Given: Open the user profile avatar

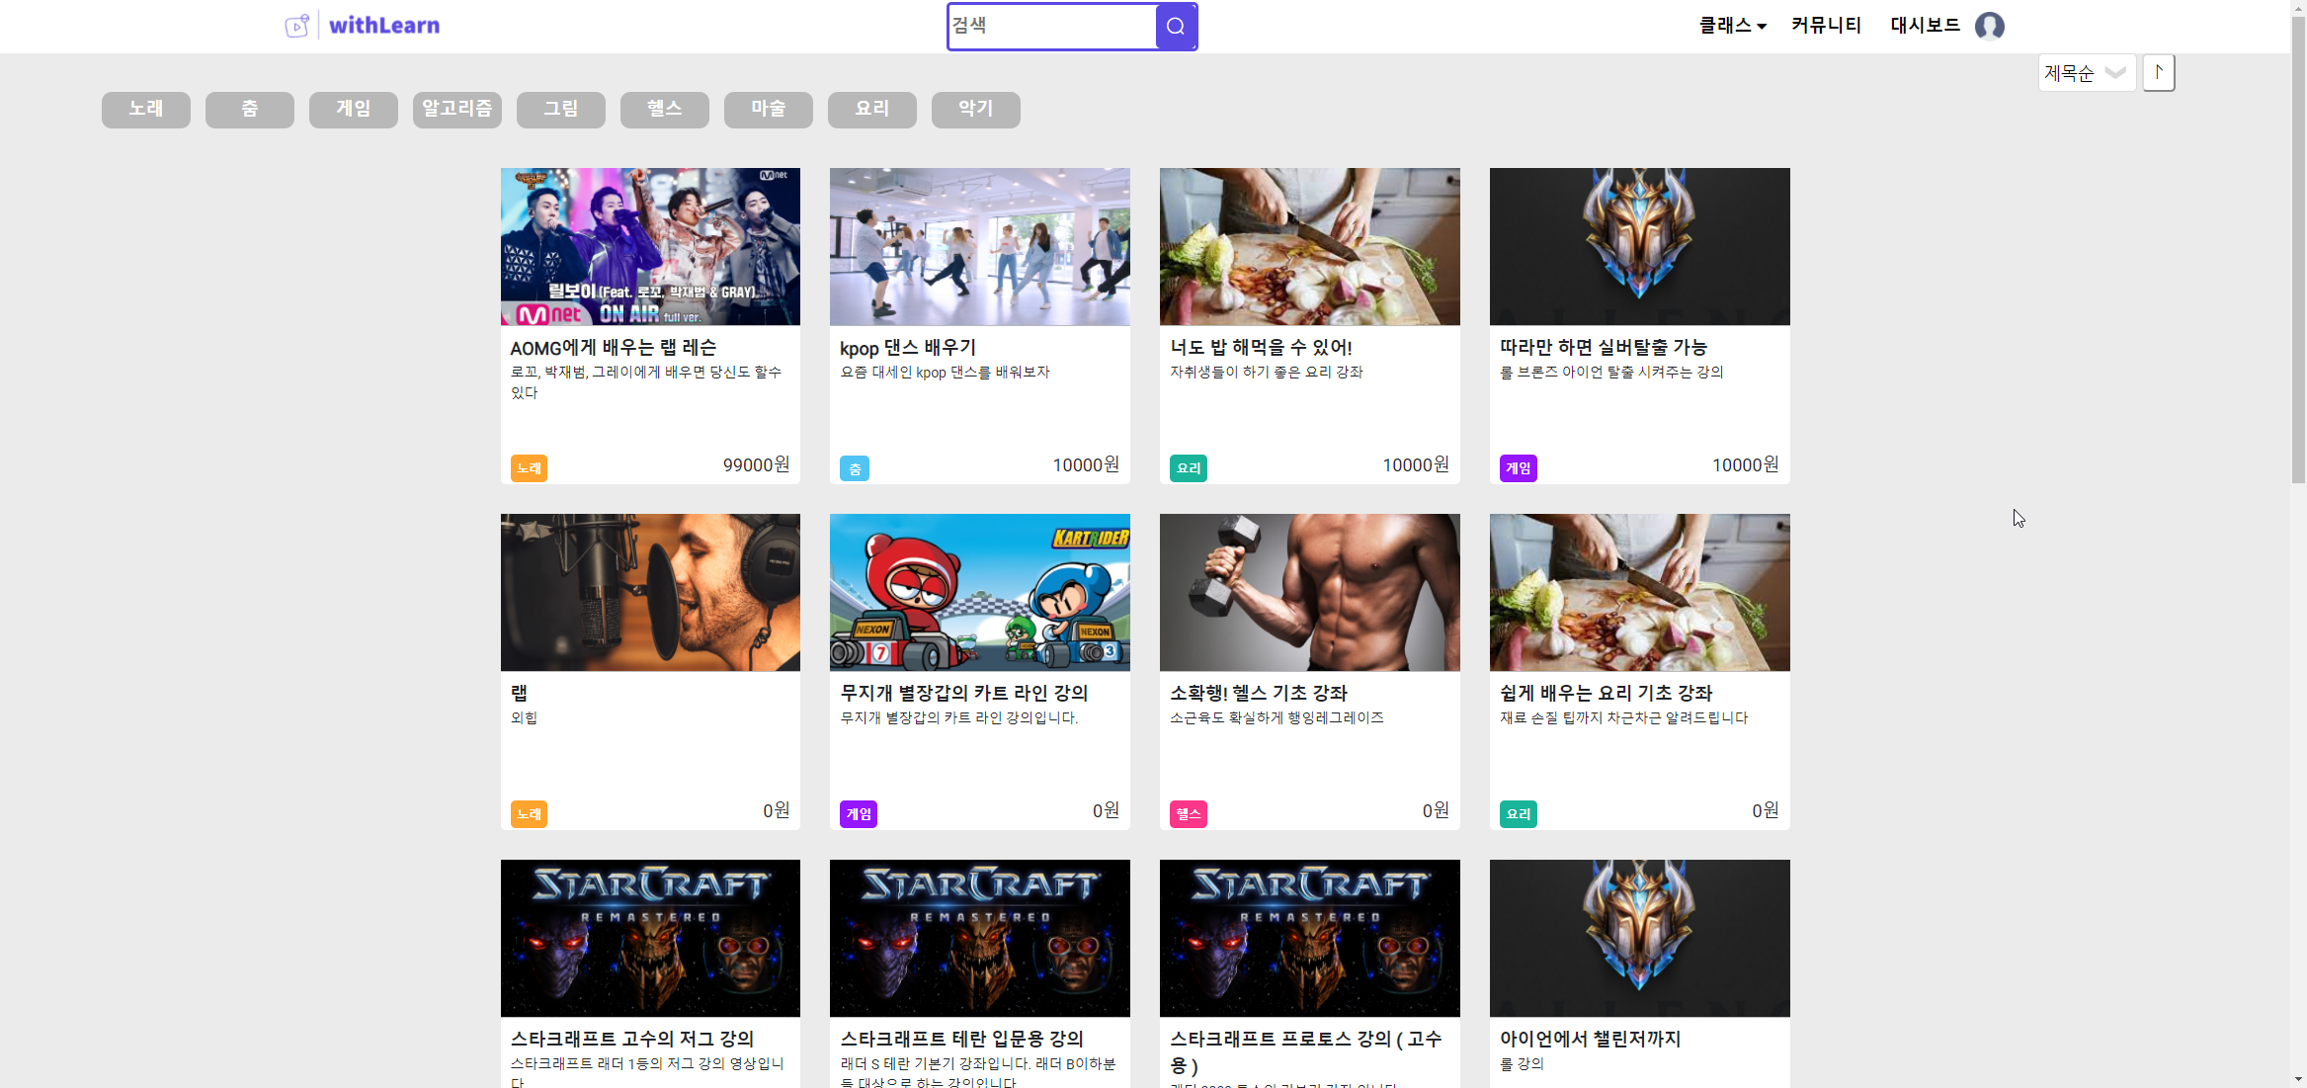Looking at the screenshot, I should click(x=1989, y=26).
